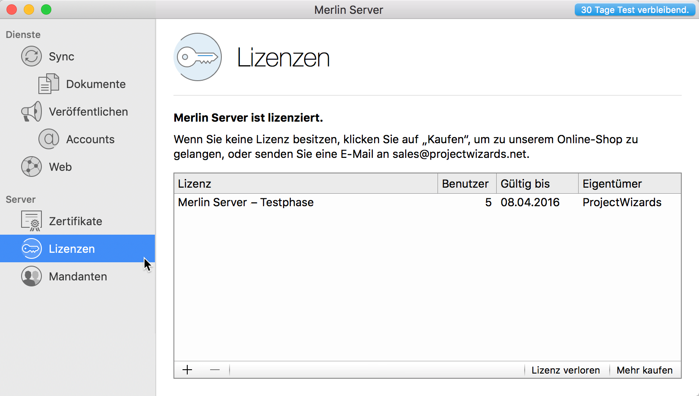Sort by the Eigentümer column header
The width and height of the screenshot is (699, 396).
630,184
